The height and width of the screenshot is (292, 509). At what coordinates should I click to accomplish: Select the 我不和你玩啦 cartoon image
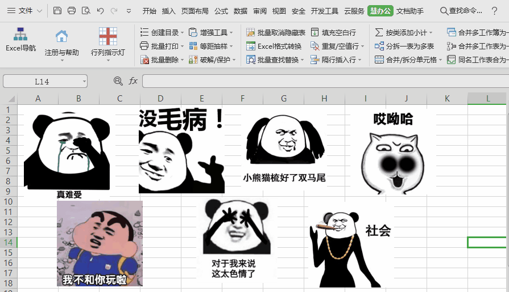[100, 243]
